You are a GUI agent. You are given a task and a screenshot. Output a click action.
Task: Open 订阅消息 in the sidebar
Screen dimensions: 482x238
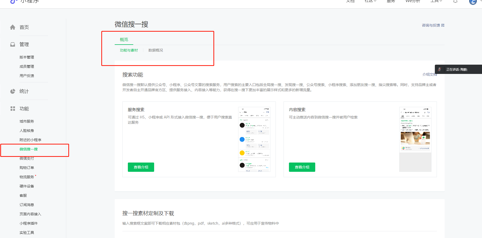click(x=27, y=205)
